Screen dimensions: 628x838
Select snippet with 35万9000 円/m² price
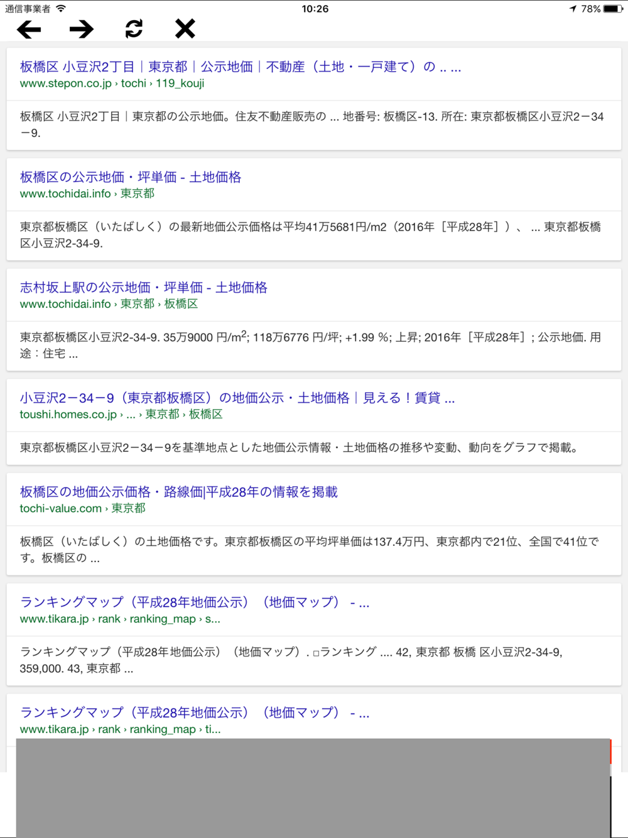(311, 345)
